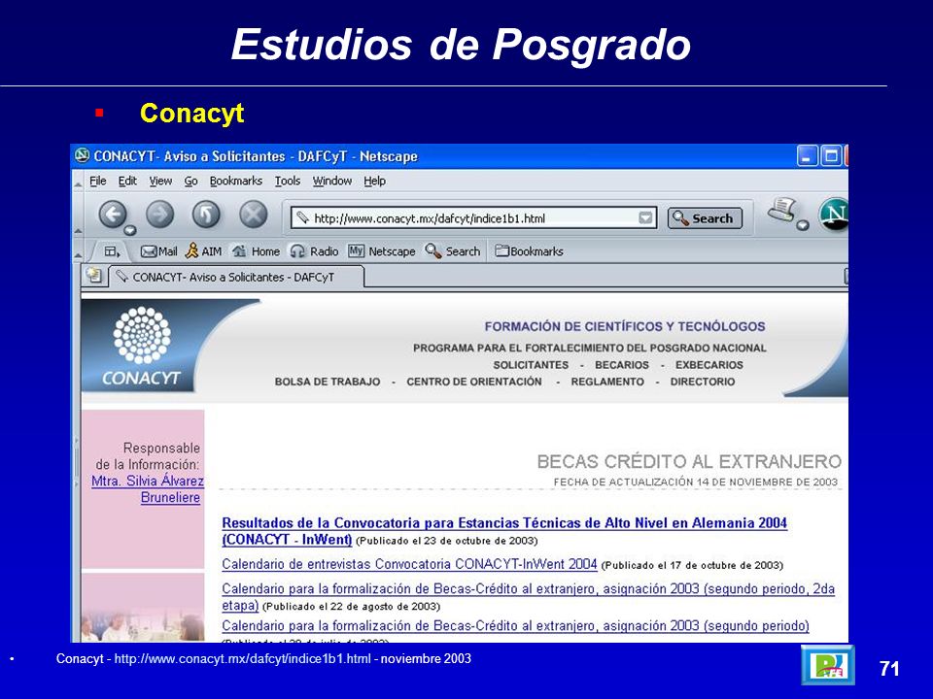Open the Help menu
Viewport: 933px width, 699px height.
tap(374, 181)
